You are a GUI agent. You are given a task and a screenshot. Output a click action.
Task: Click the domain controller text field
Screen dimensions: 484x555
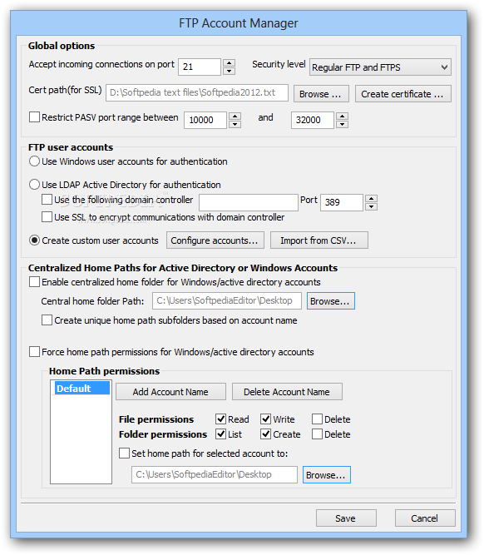(x=249, y=202)
